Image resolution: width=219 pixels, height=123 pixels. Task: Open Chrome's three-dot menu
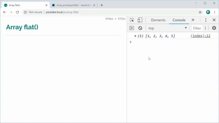215,12
